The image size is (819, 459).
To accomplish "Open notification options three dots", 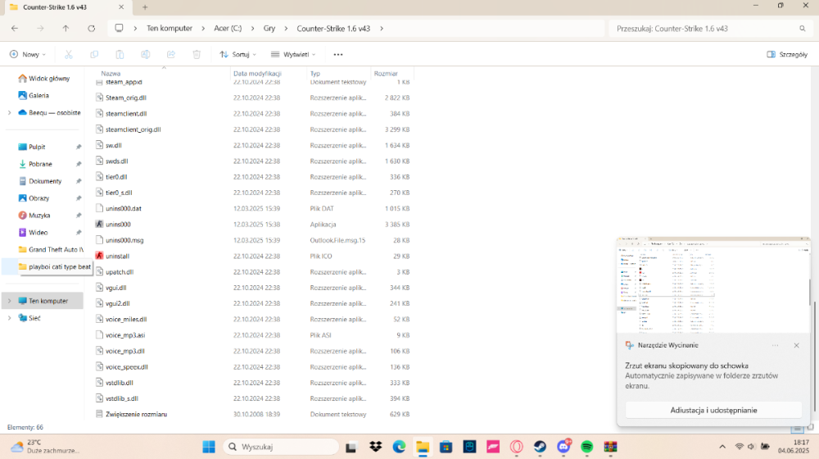I will click(775, 346).
